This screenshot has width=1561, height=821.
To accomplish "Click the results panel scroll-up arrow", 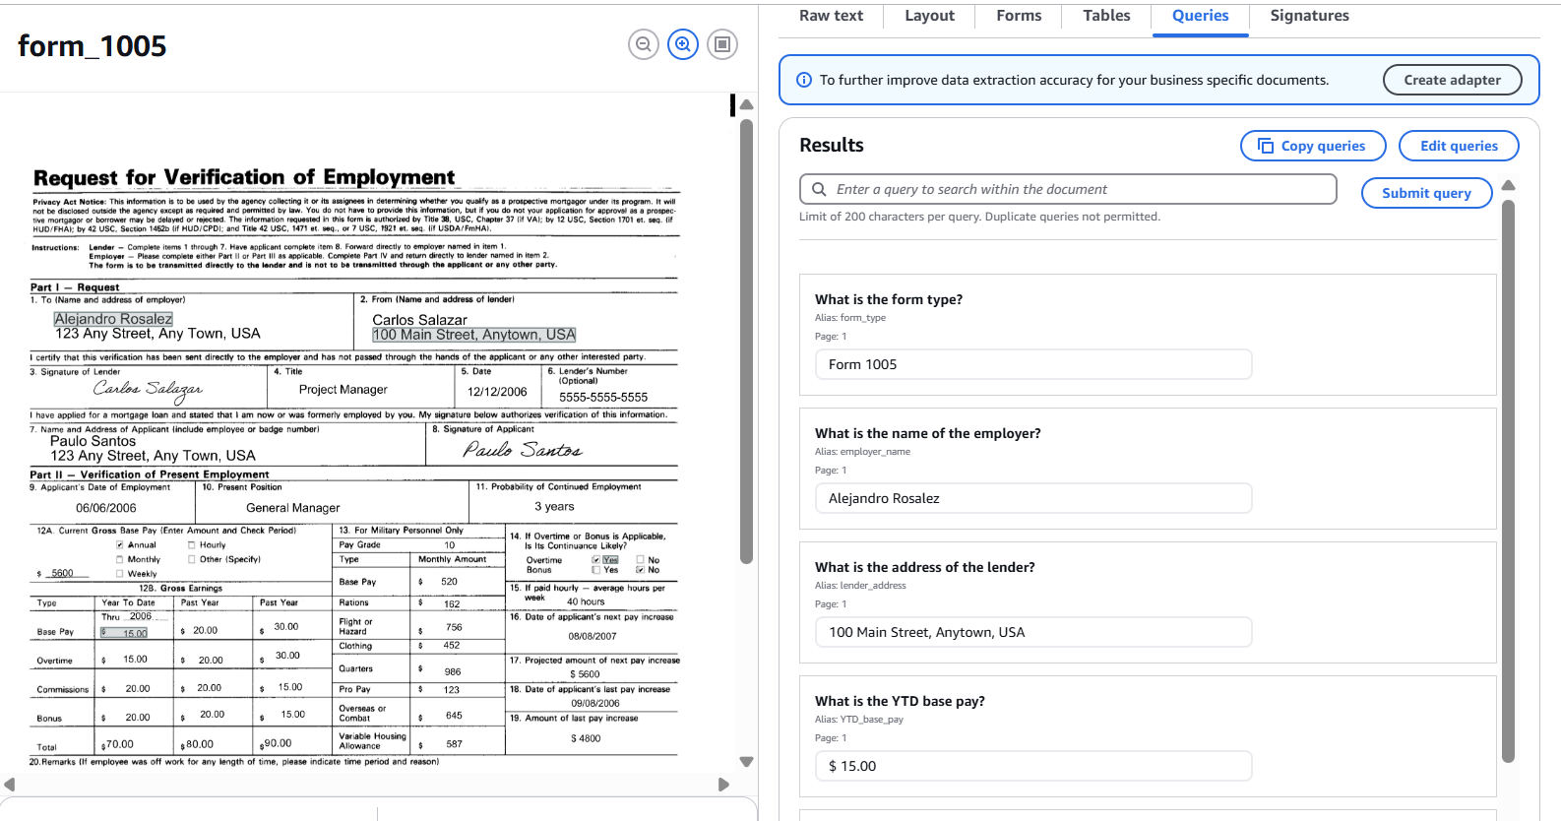I will 1508,185.
